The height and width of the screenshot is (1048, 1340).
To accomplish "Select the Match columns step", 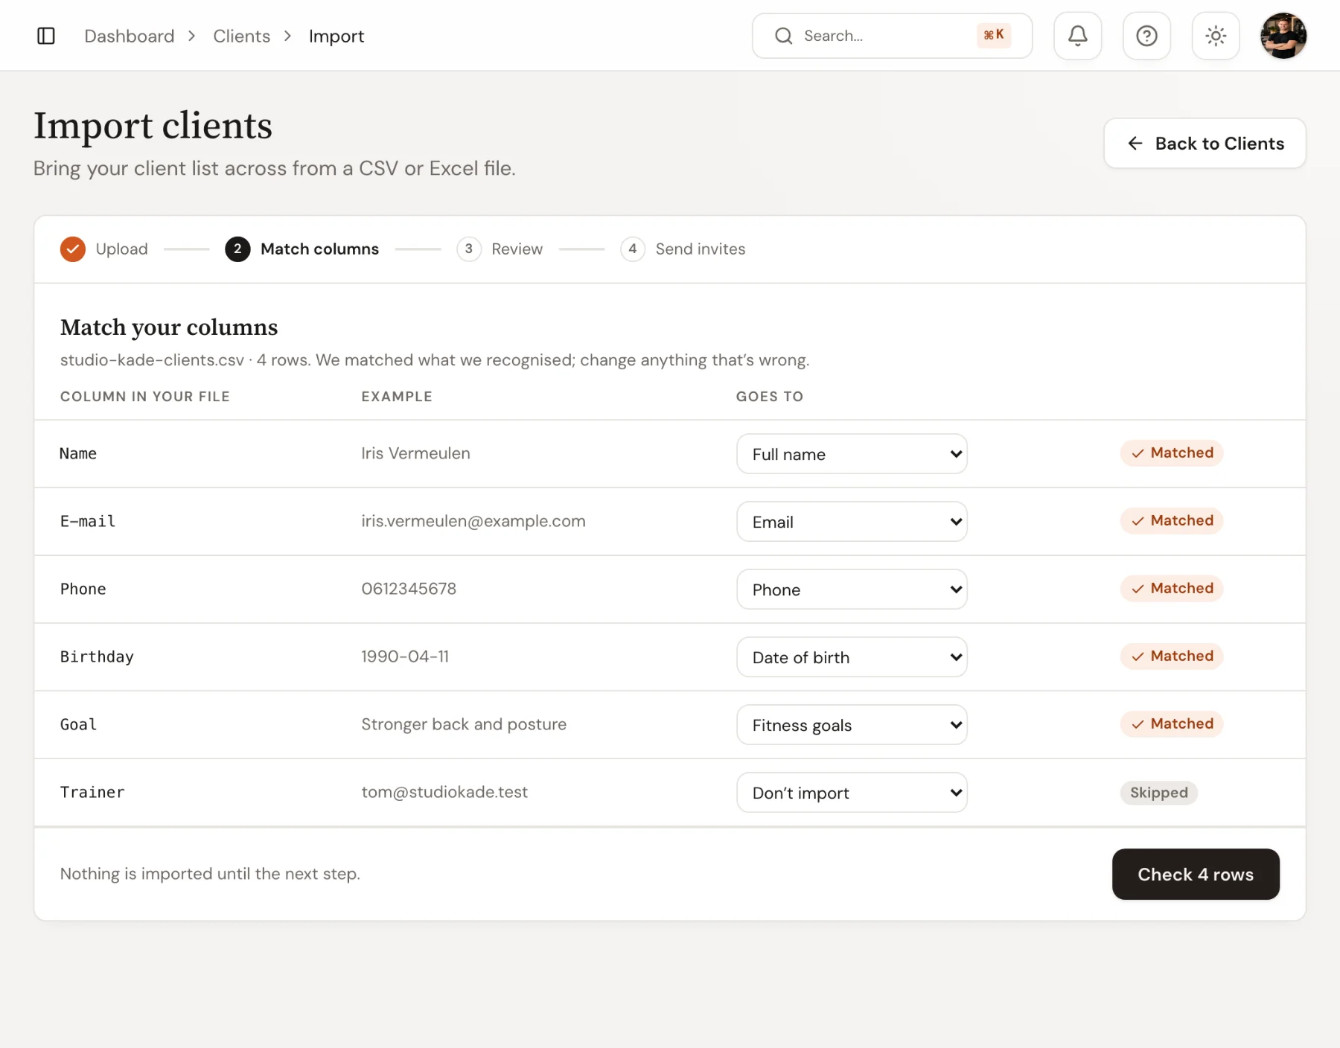I will tap(302, 249).
